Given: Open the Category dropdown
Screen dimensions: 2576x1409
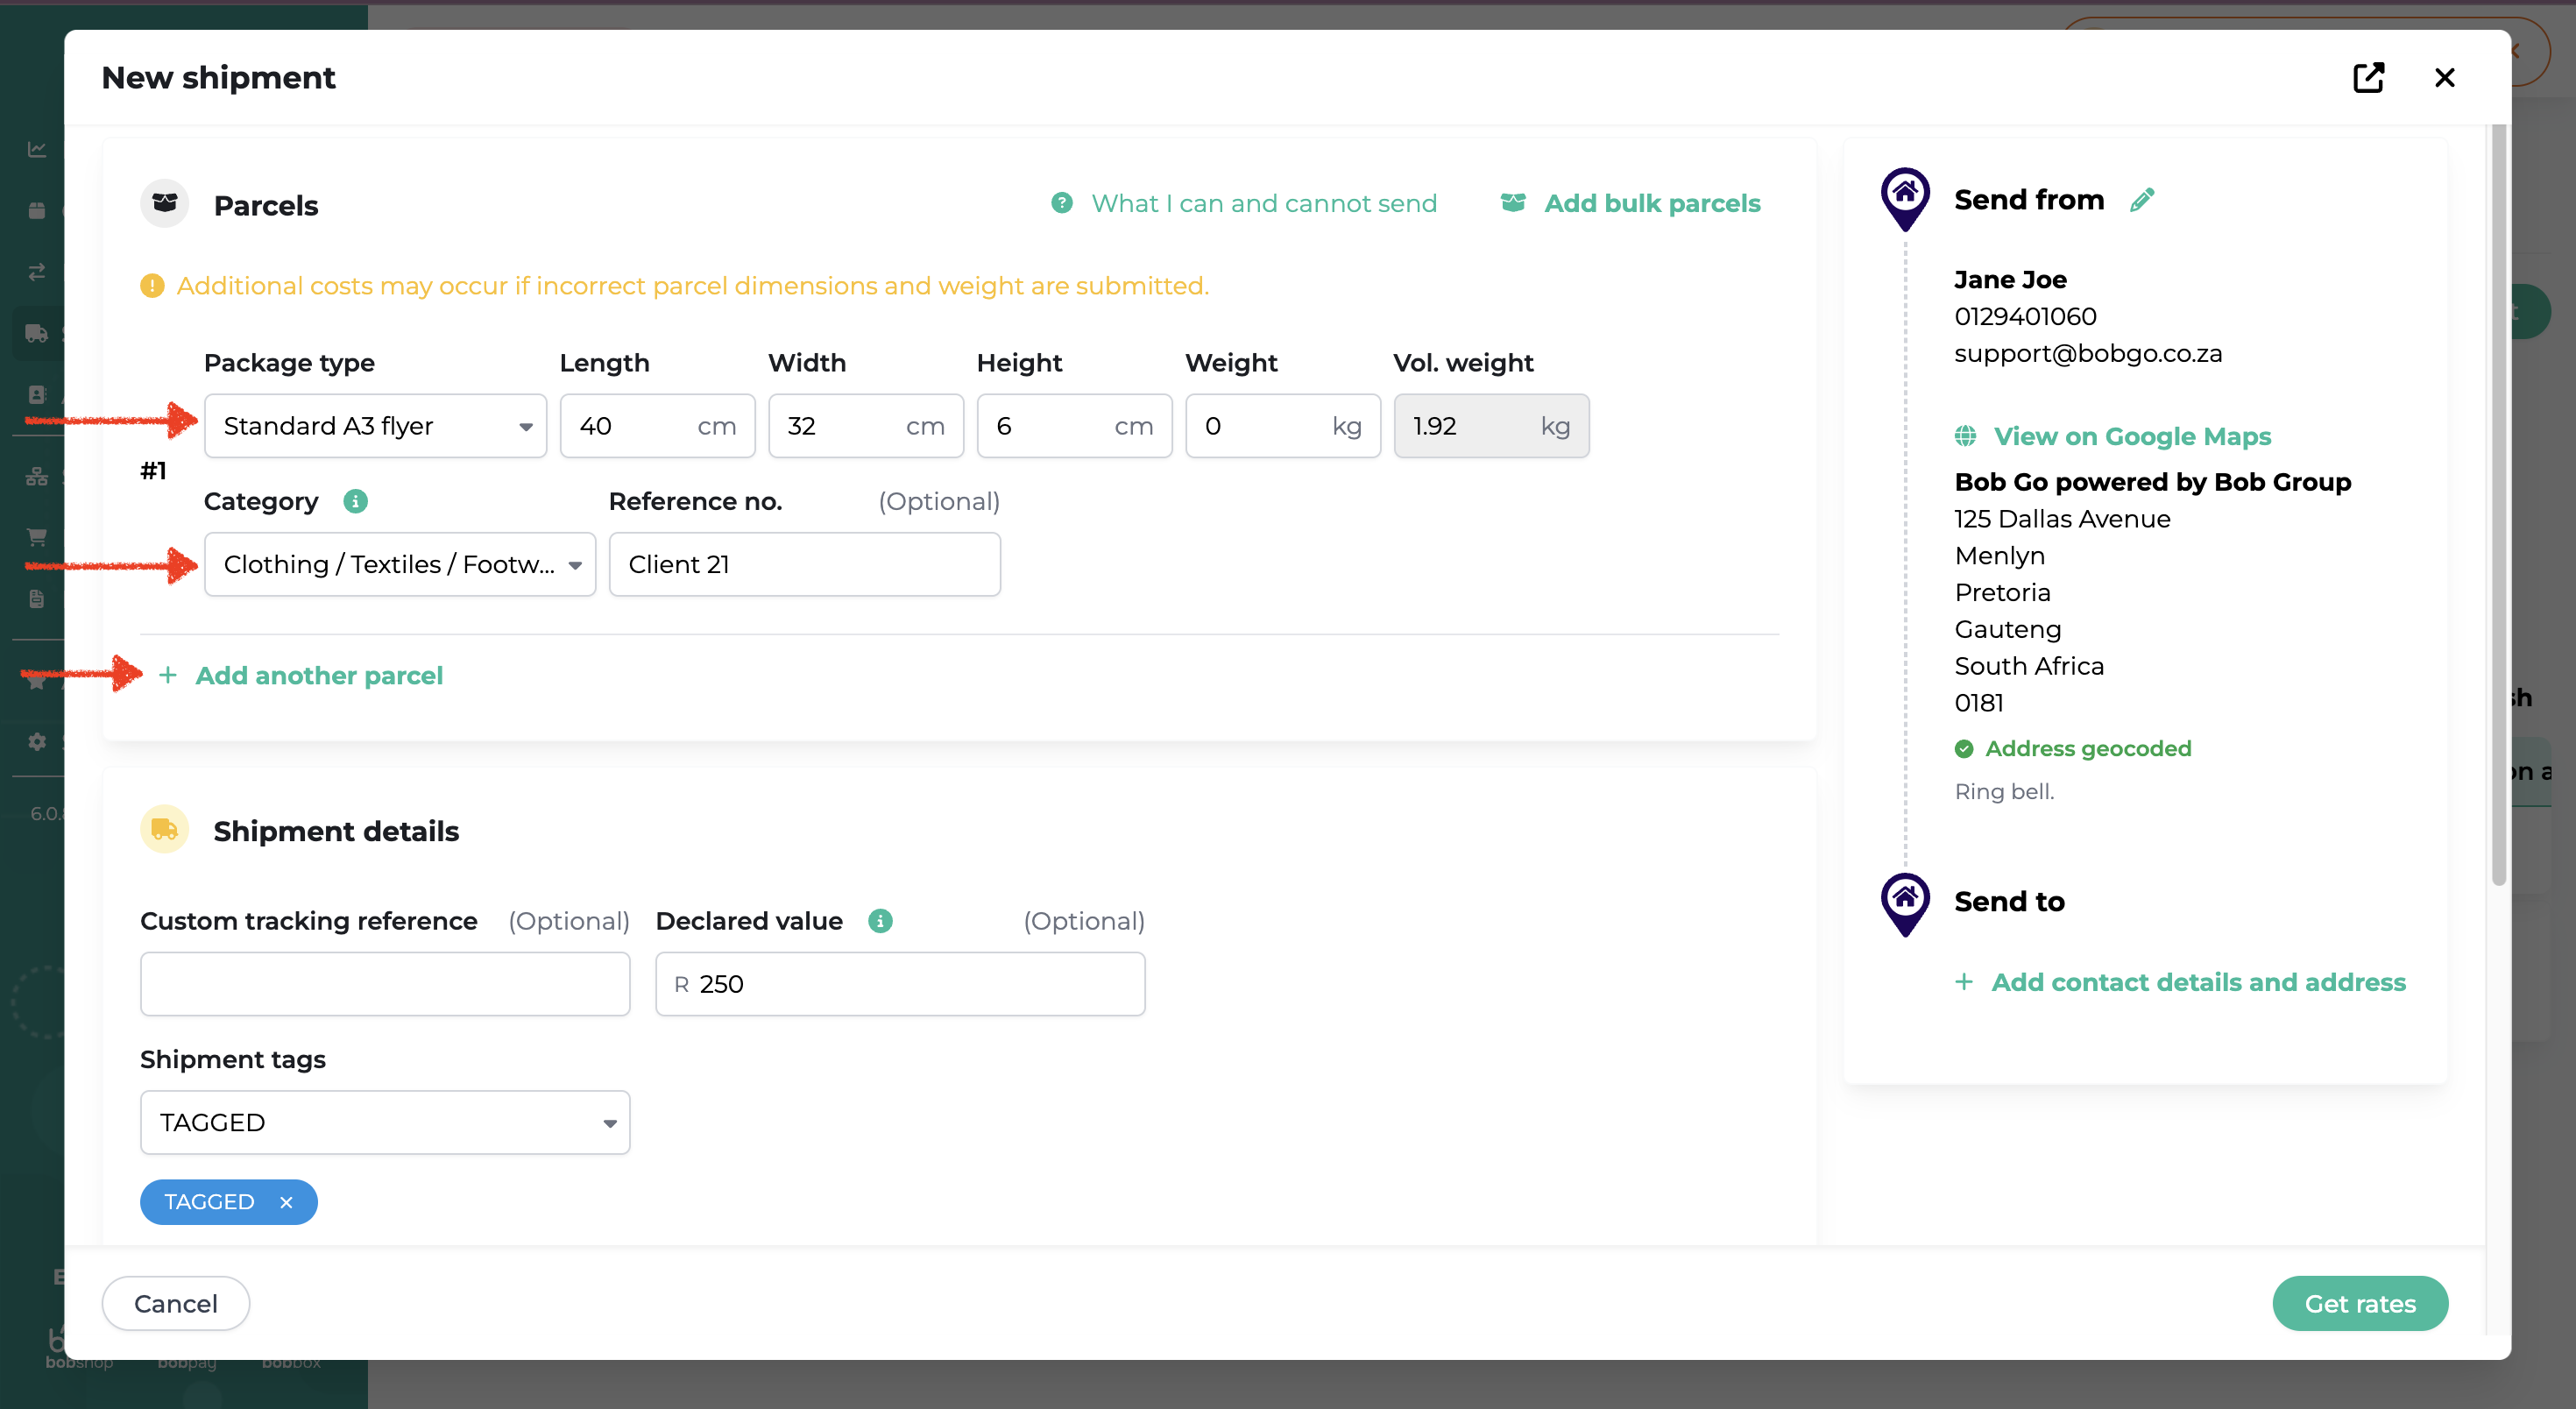Looking at the screenshot, I should click(x=399, y=564).
